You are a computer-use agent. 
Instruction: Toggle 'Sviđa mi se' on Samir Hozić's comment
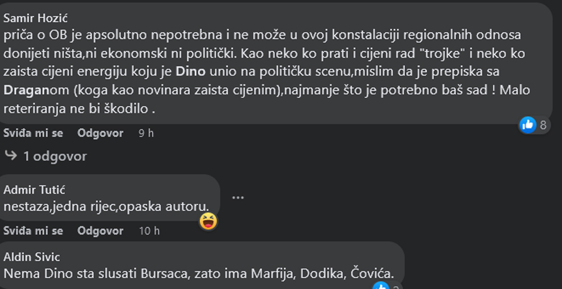point(33,133)
